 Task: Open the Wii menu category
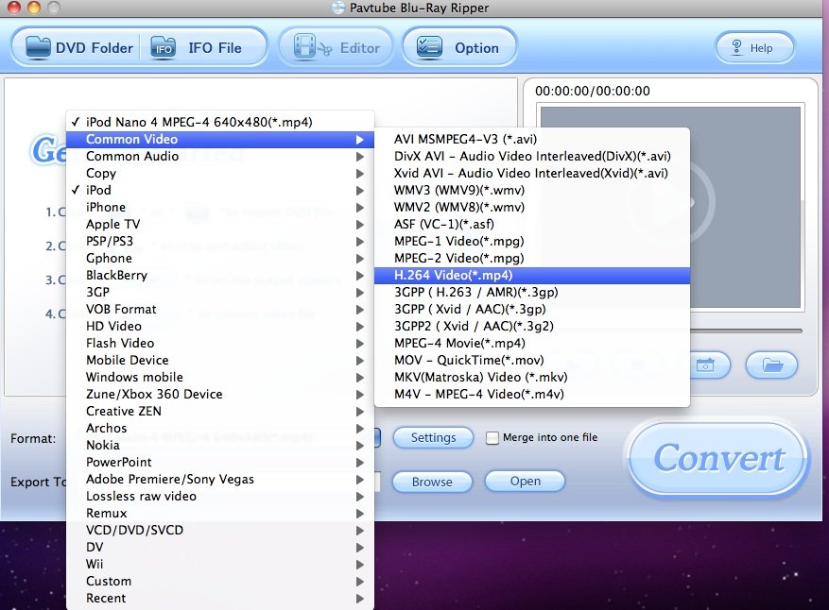(220, 564)
